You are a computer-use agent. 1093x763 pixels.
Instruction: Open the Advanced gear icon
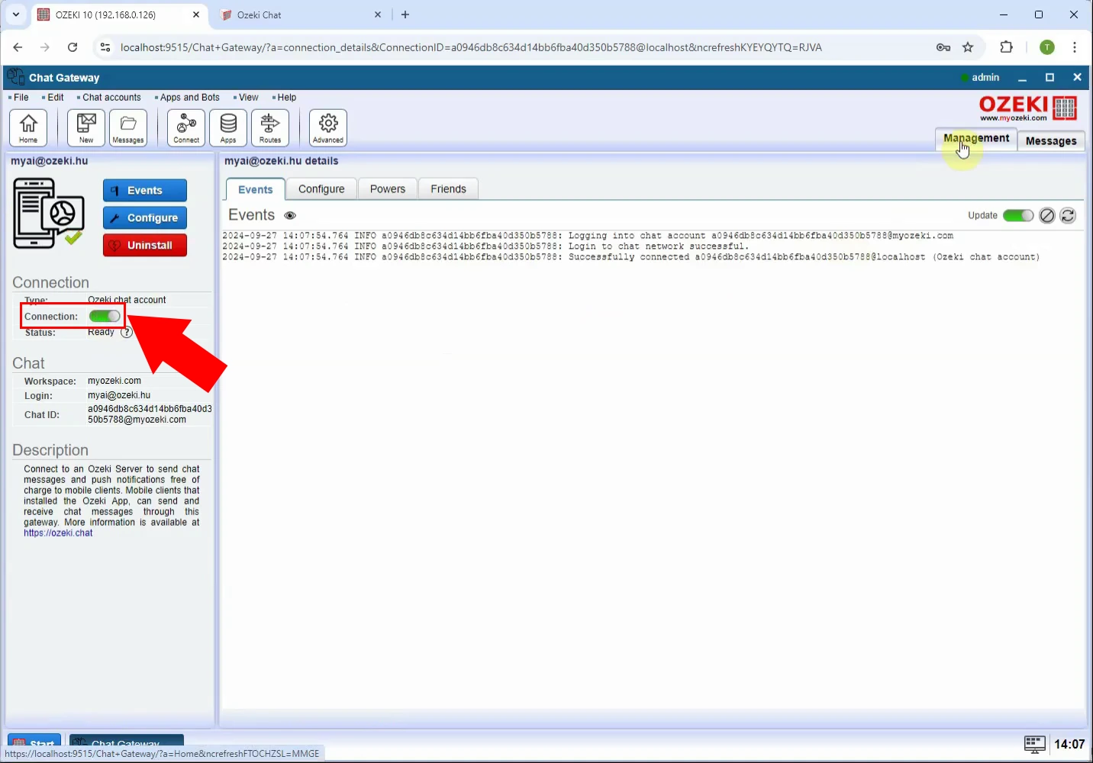(328, 127)
